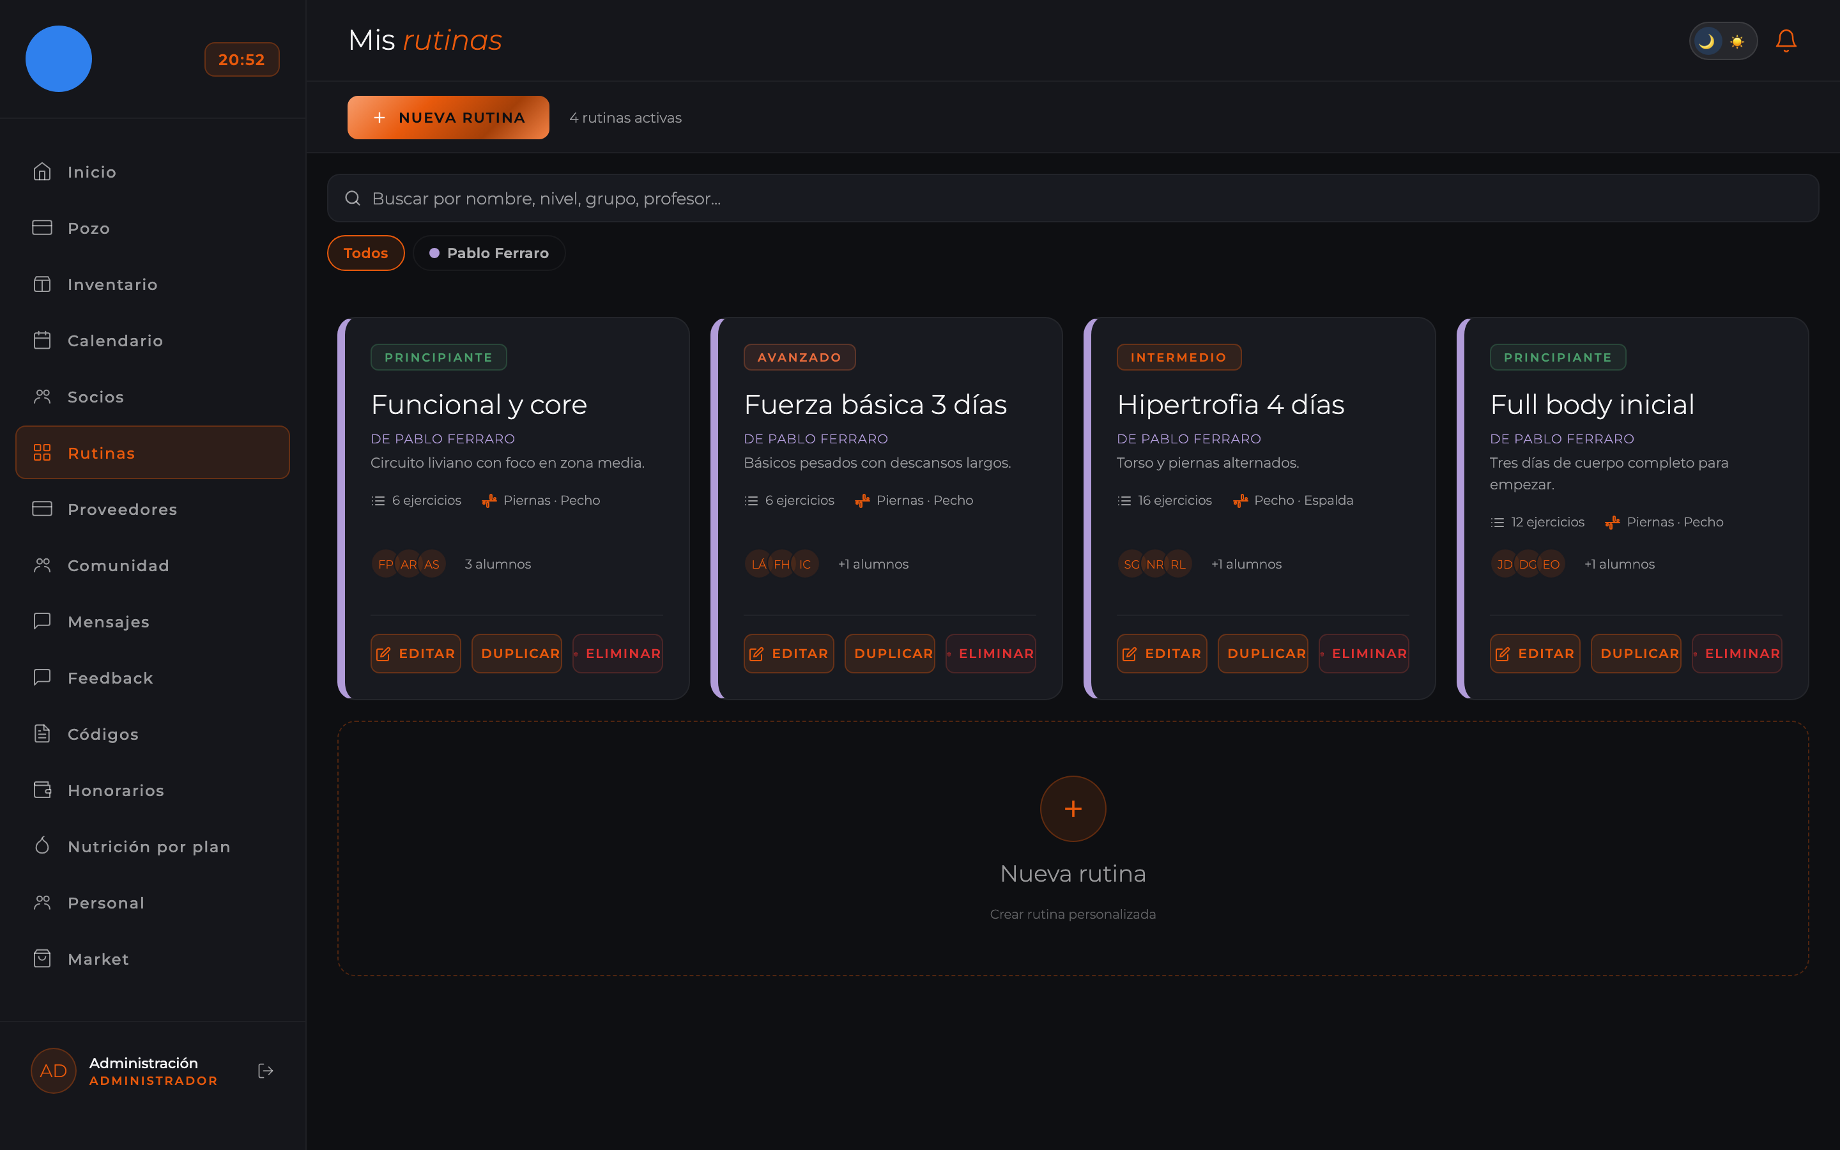This screenshot has width=1840, height=1150.
Task: Open Calendario in sidebar
Action: [x=152, y=341]
